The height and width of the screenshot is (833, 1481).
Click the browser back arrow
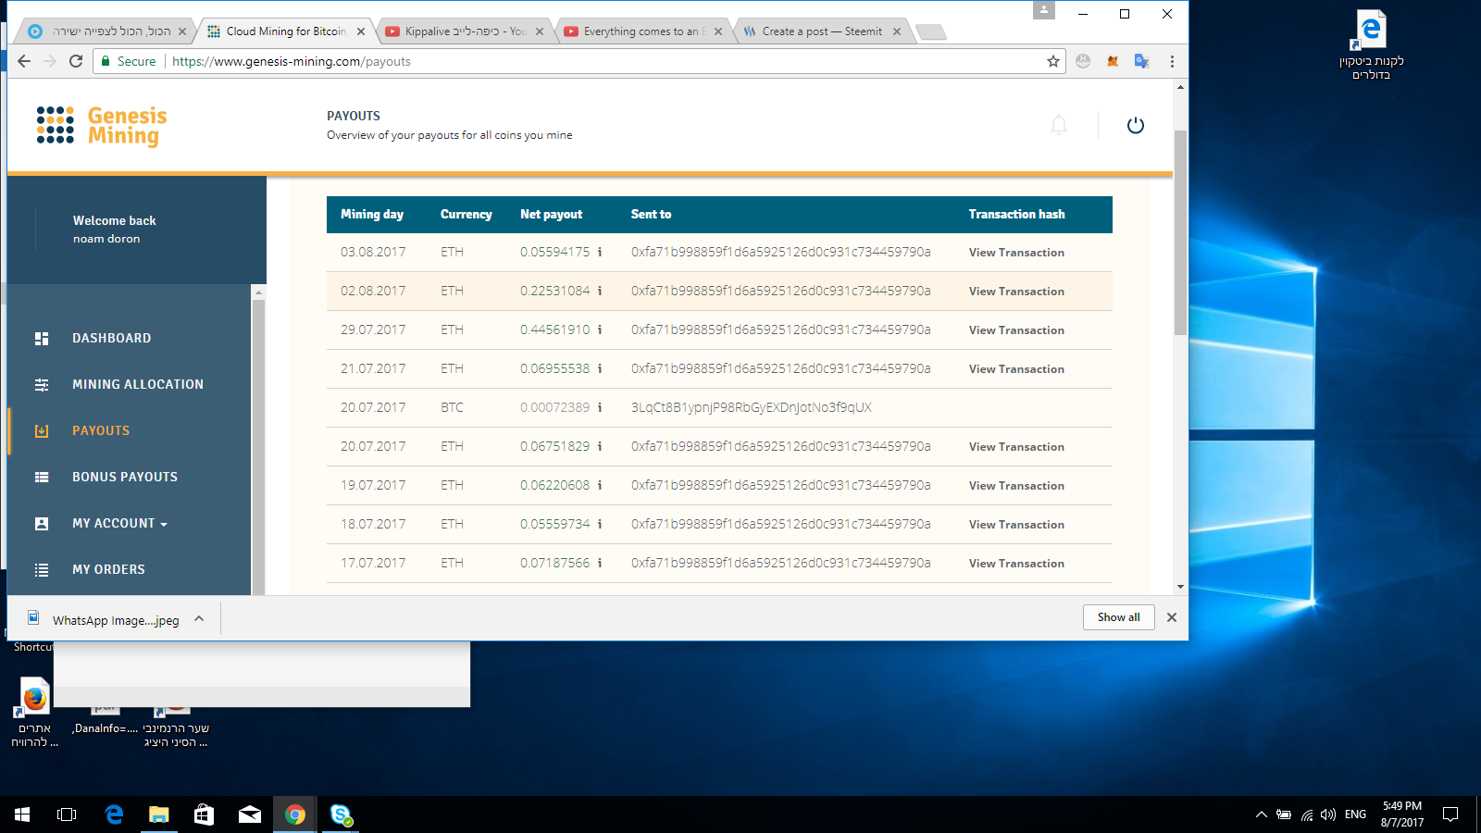(x=24, y=61)
